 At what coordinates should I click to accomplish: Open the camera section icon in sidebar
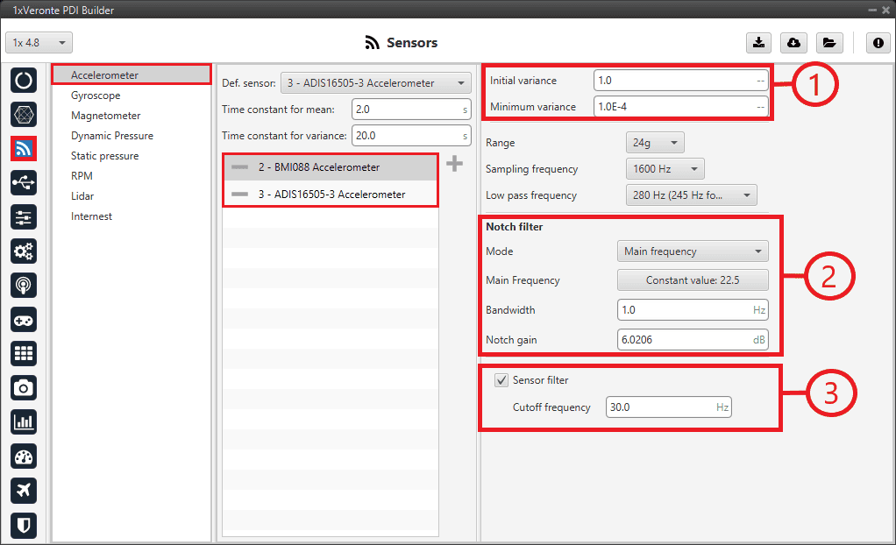pyautogui.click(x=24, y=387)
